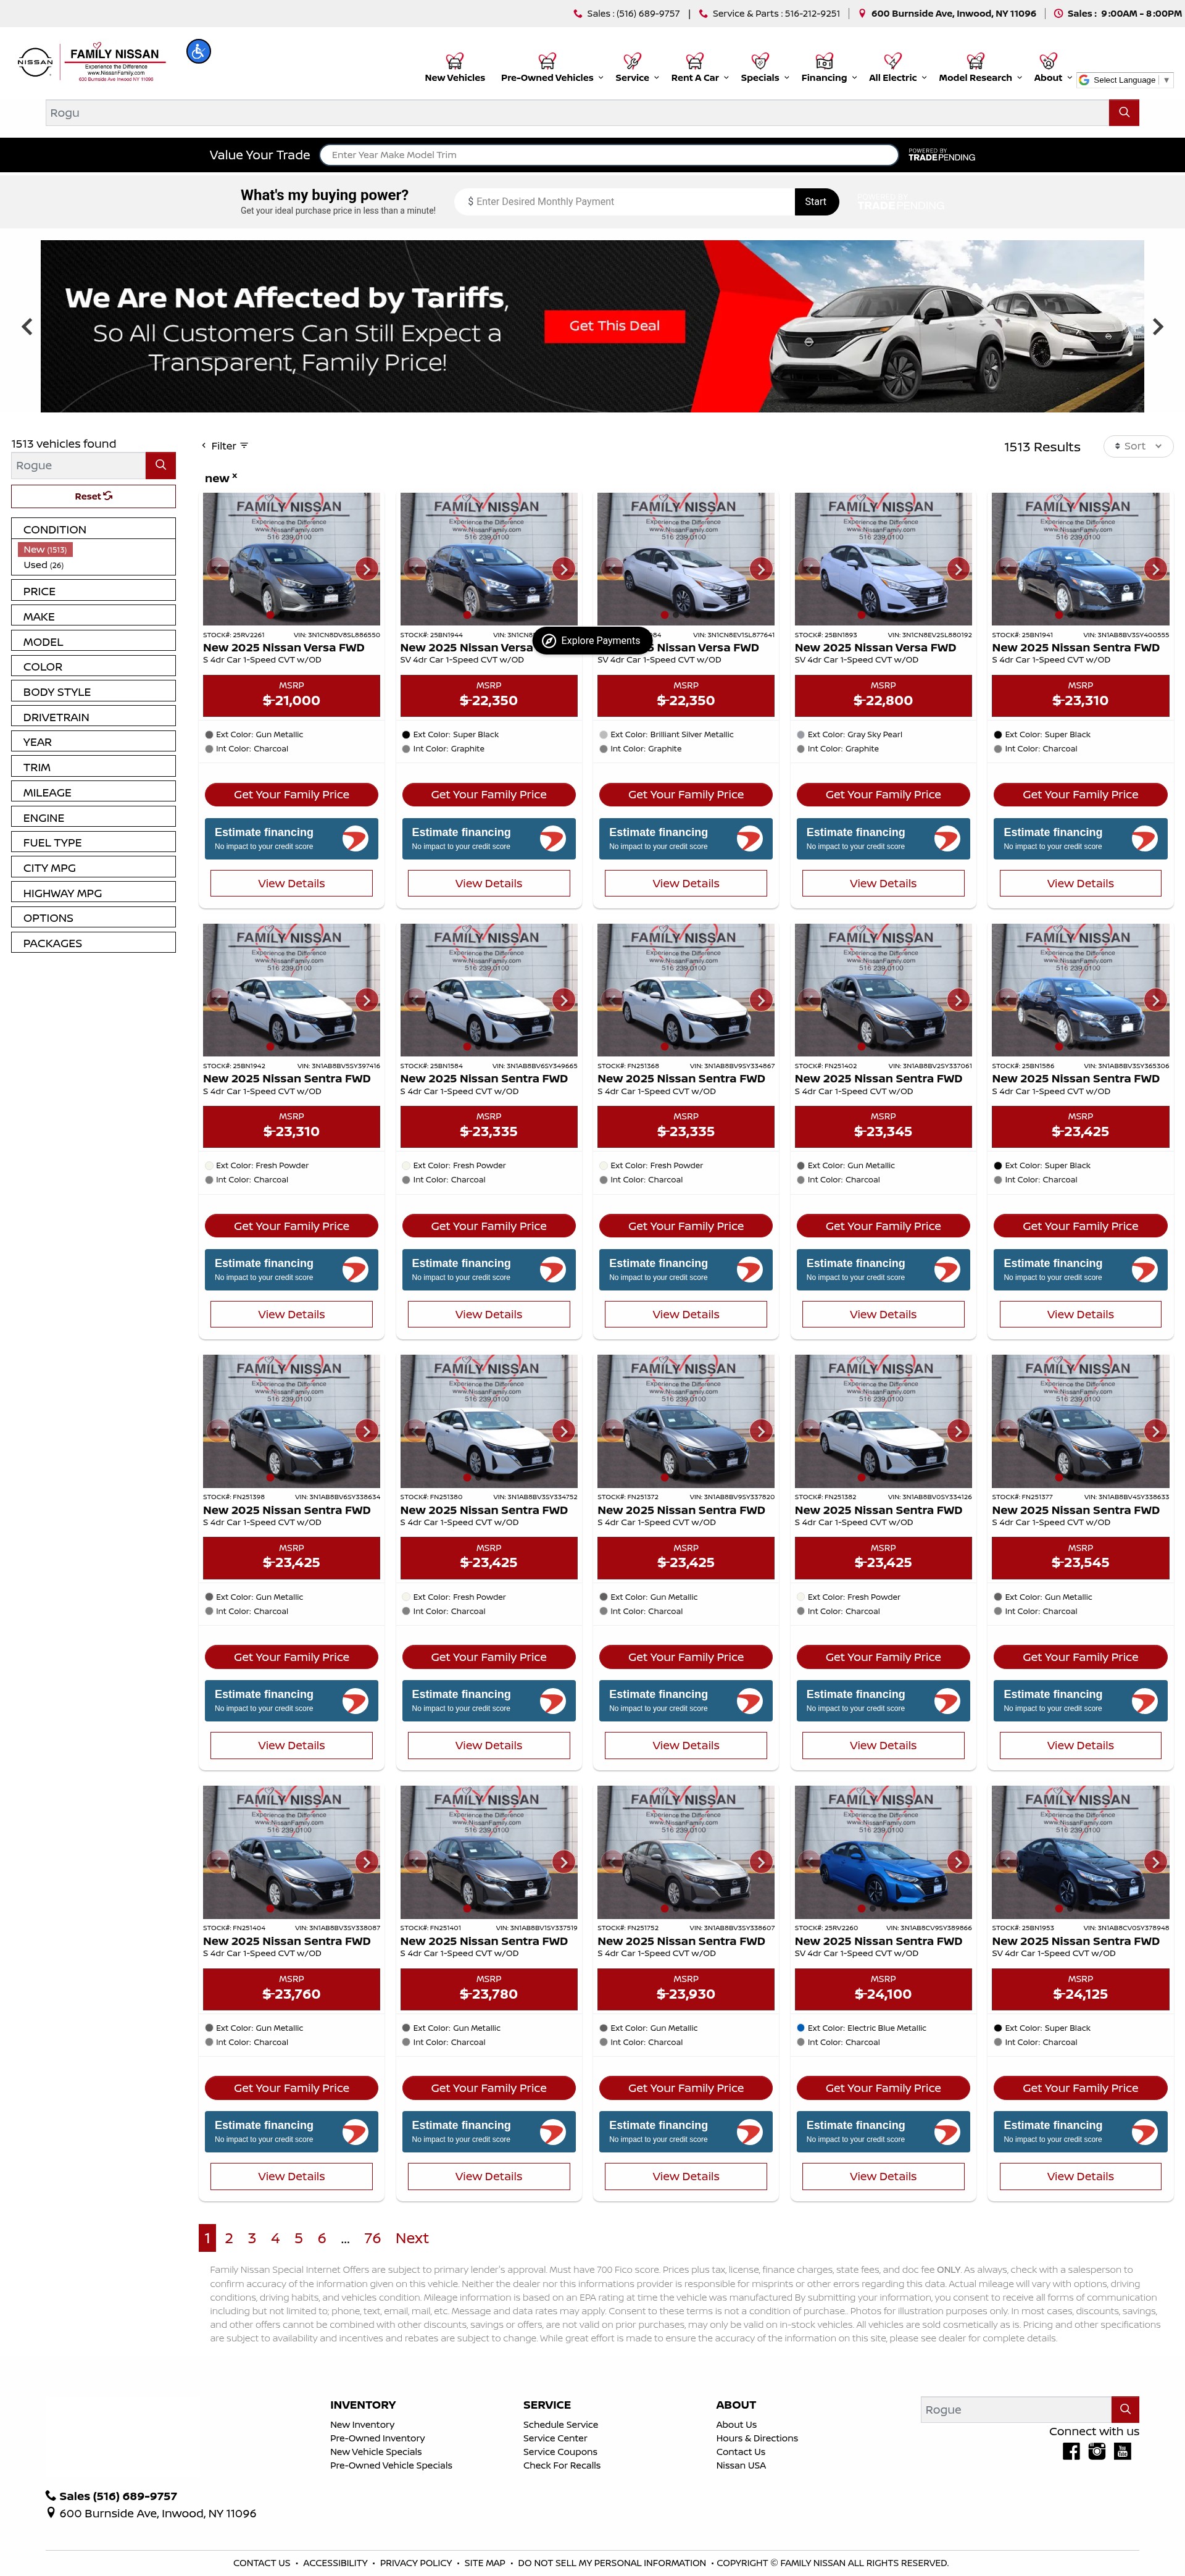The image size is (1185, 2576).
Task: Click the top site search field
Action: 576,113
